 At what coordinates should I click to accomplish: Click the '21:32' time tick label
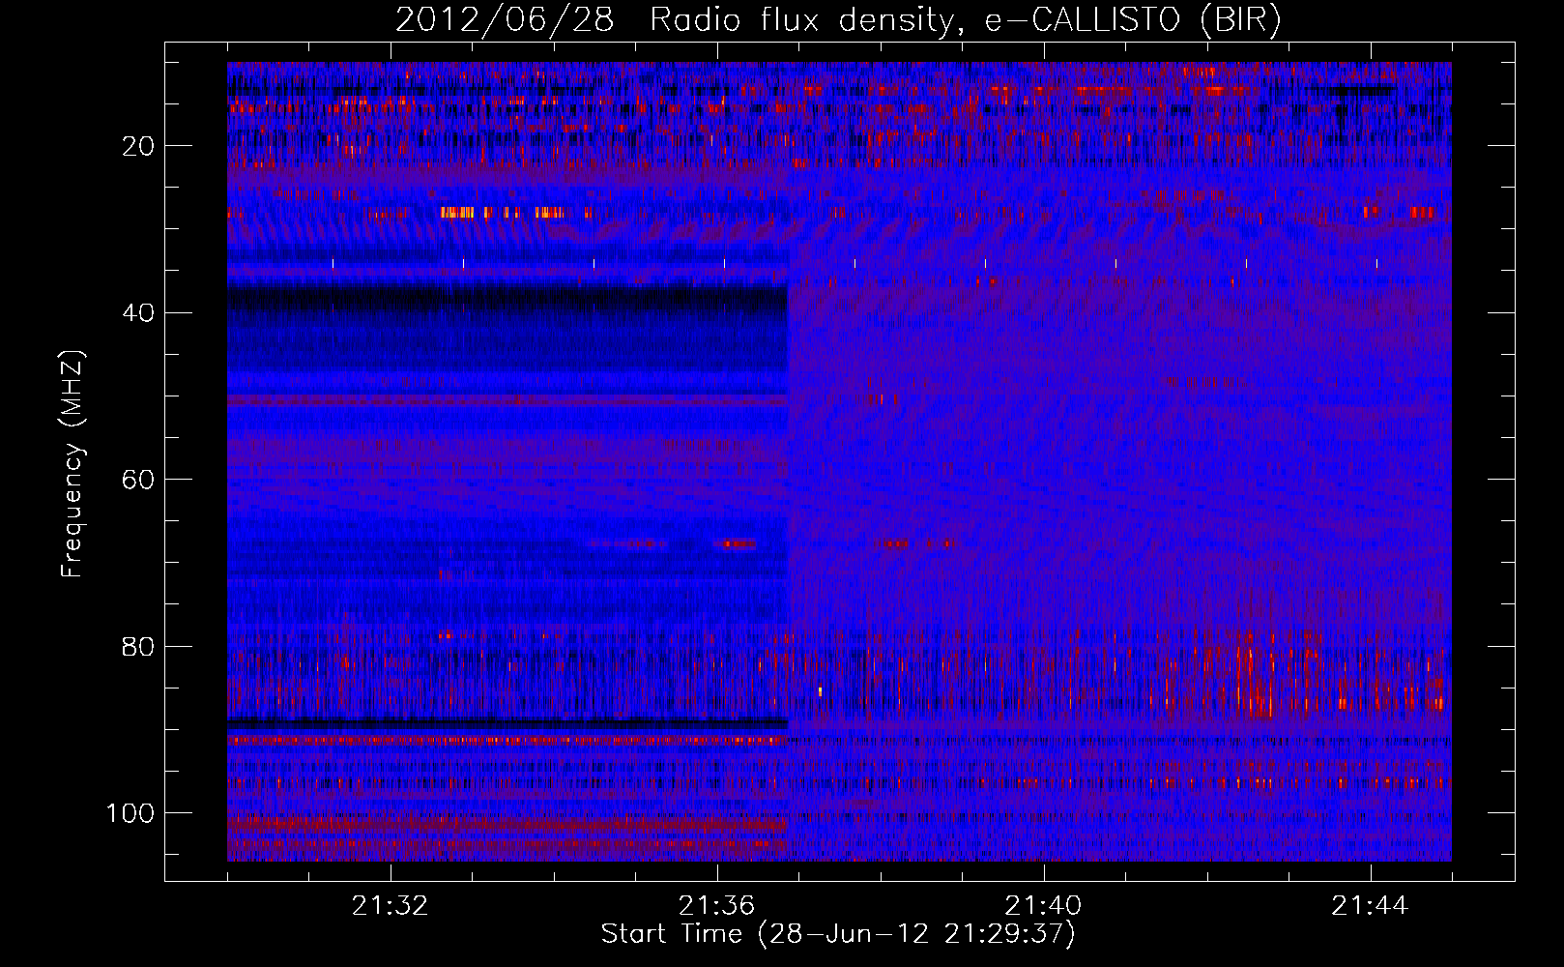[391, 906]
